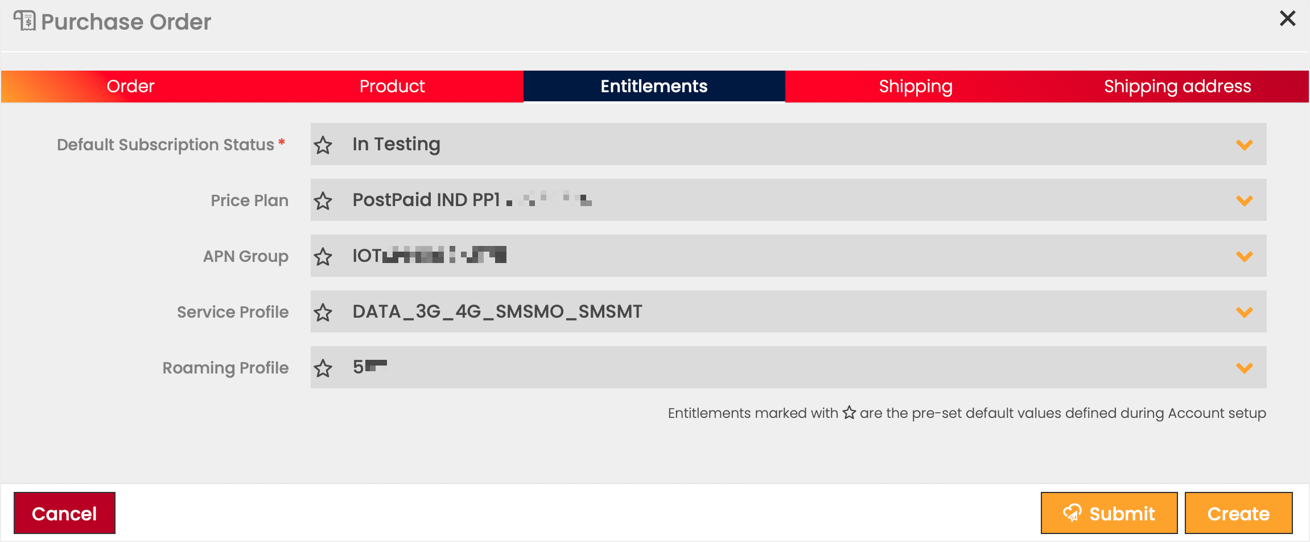
Task: Click the star icon for Service Profile
Action: pos(323,312)
